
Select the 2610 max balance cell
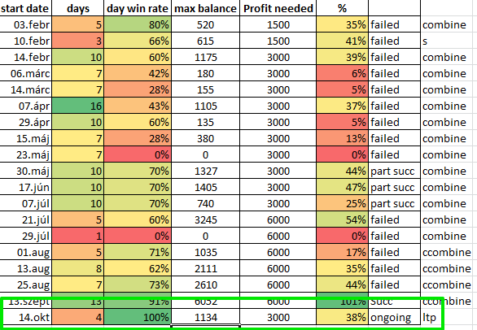pyautogui.click(x=205, y=284)
